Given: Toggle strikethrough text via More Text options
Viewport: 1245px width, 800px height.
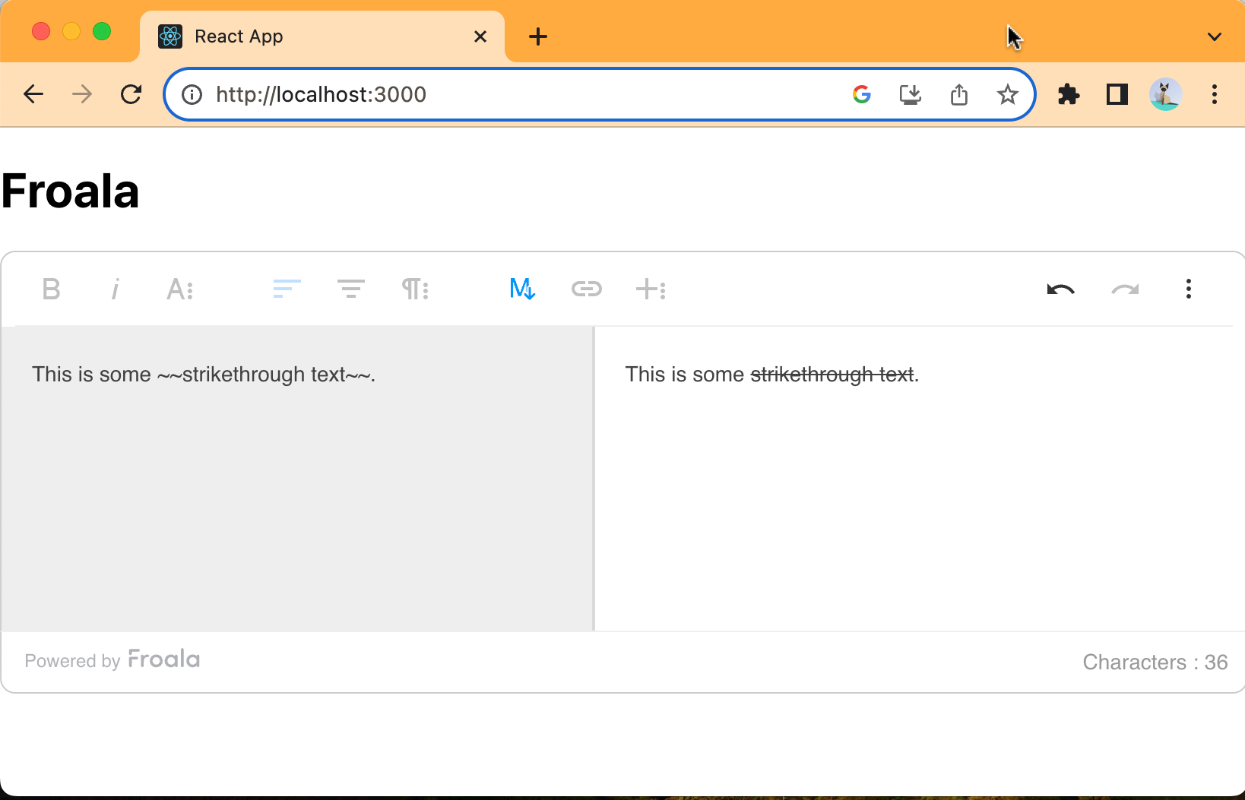Looking at the screenshot, I should pos(180,289).
